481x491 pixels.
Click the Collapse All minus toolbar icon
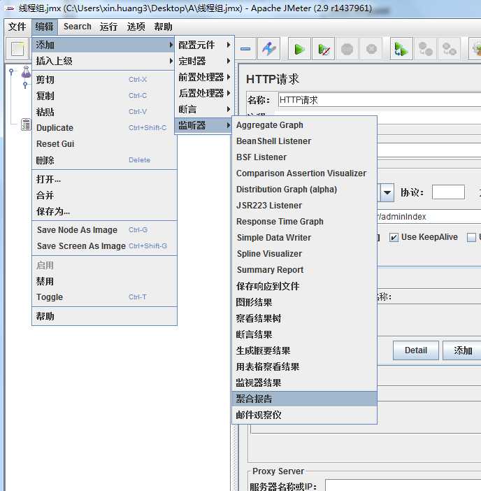(245, 49)
